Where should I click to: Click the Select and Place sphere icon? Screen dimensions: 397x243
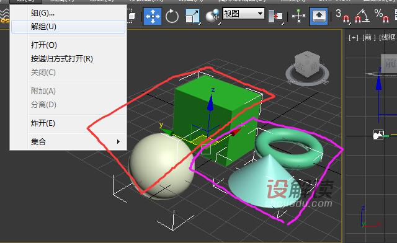tap(213, 16)
